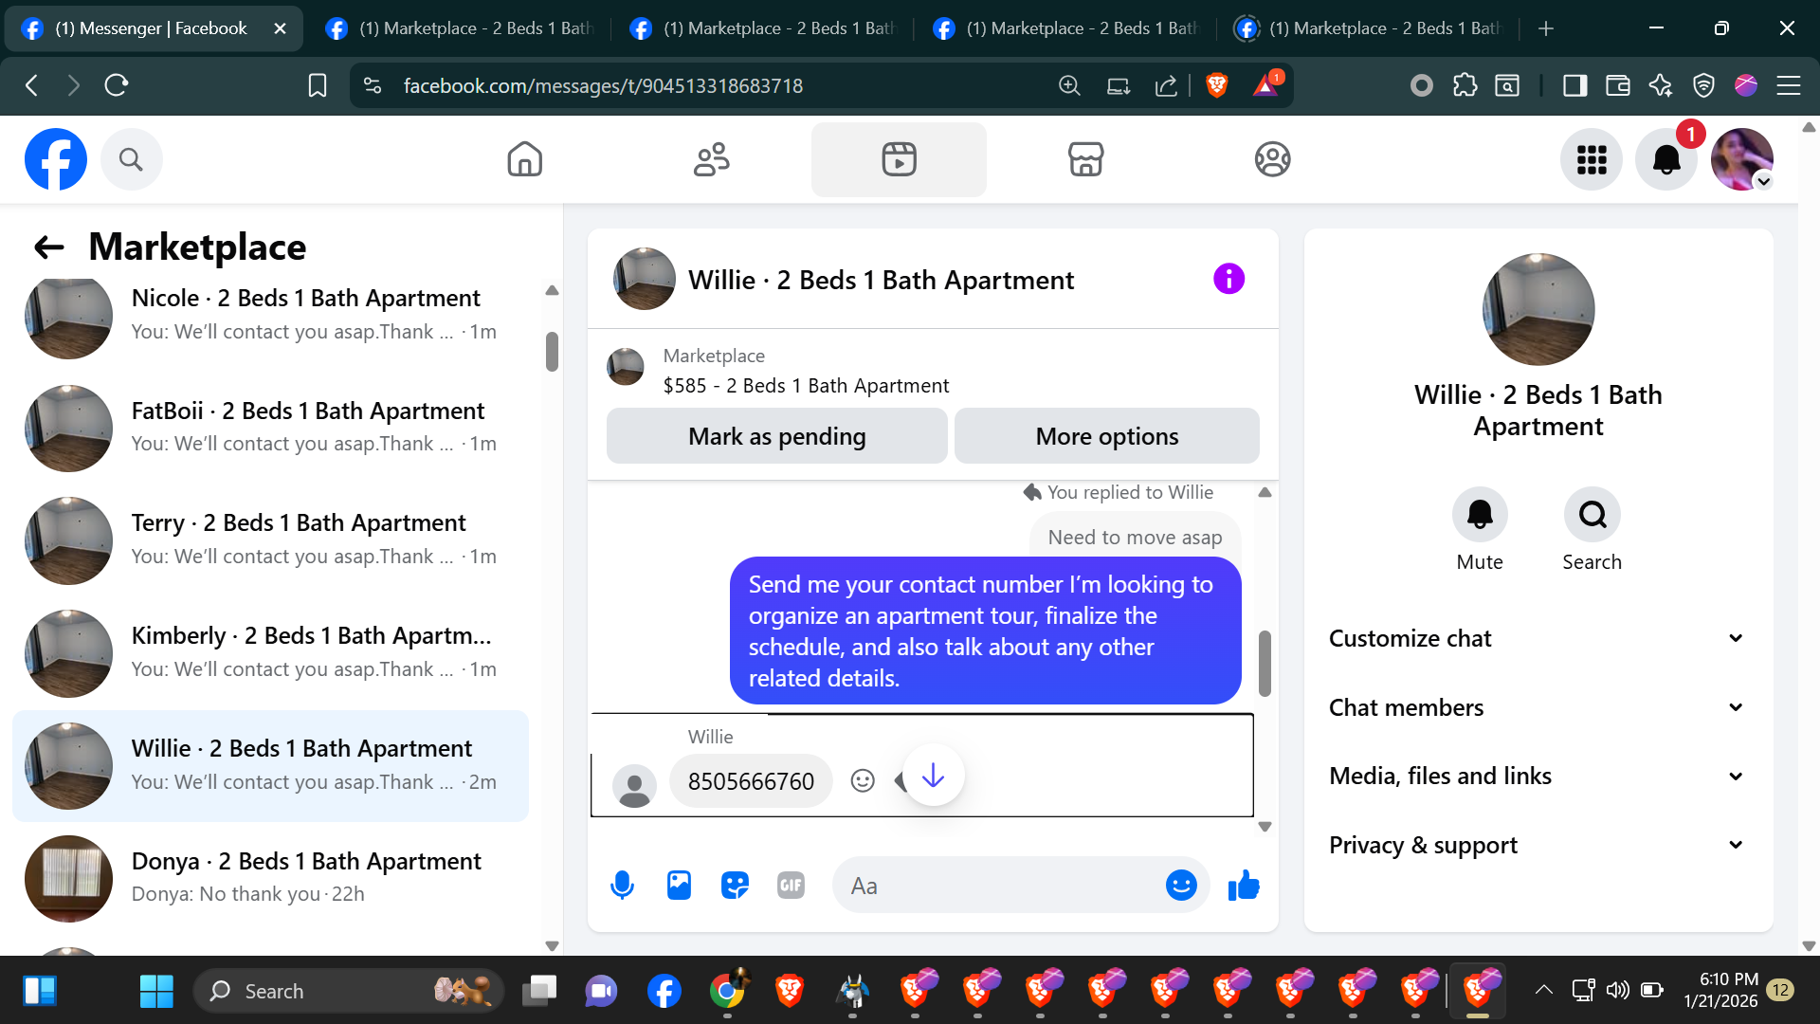Image resolution: width=1820 pixels, height=1024 pixels.
Task: Open conversation information purple icon
Action: click(1228, 279)
